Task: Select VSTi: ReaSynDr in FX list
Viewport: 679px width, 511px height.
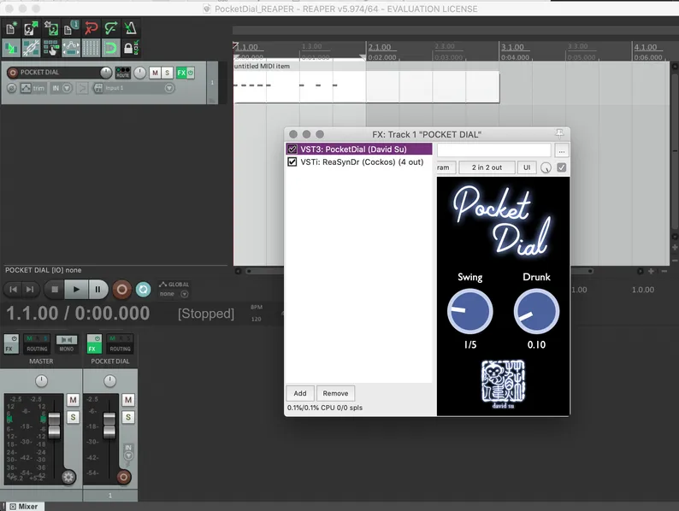Action: (359, 162)
